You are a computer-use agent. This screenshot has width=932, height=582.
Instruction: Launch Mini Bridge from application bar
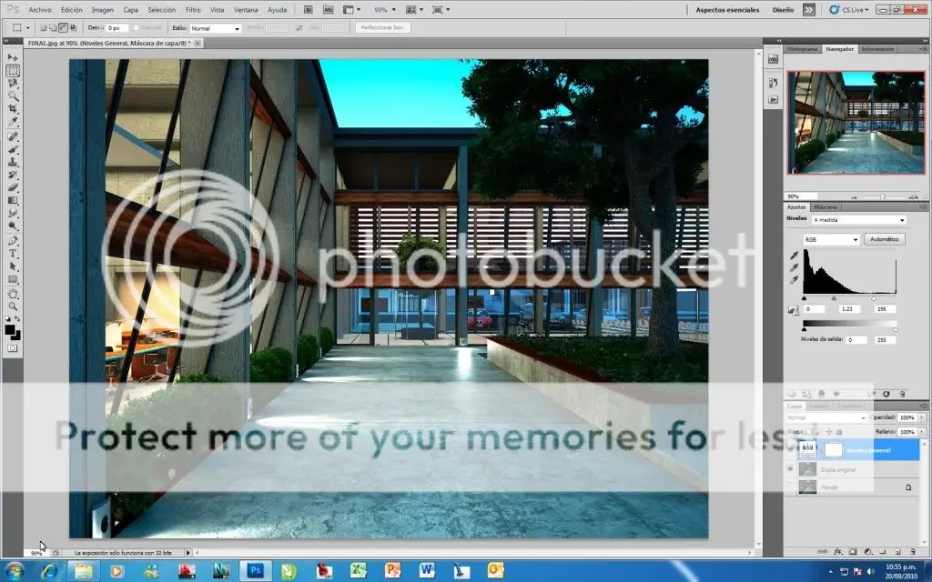328,9
